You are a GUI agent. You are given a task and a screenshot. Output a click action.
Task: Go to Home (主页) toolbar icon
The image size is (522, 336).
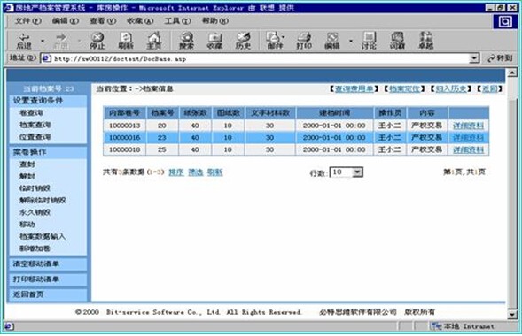pyautogui.click(x=154, y=41)
